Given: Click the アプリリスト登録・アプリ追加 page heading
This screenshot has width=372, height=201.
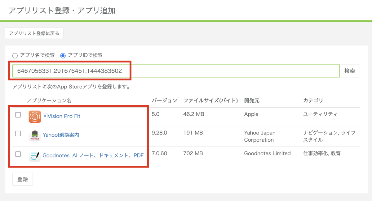Looking at the screenshot, I should 62,11.
